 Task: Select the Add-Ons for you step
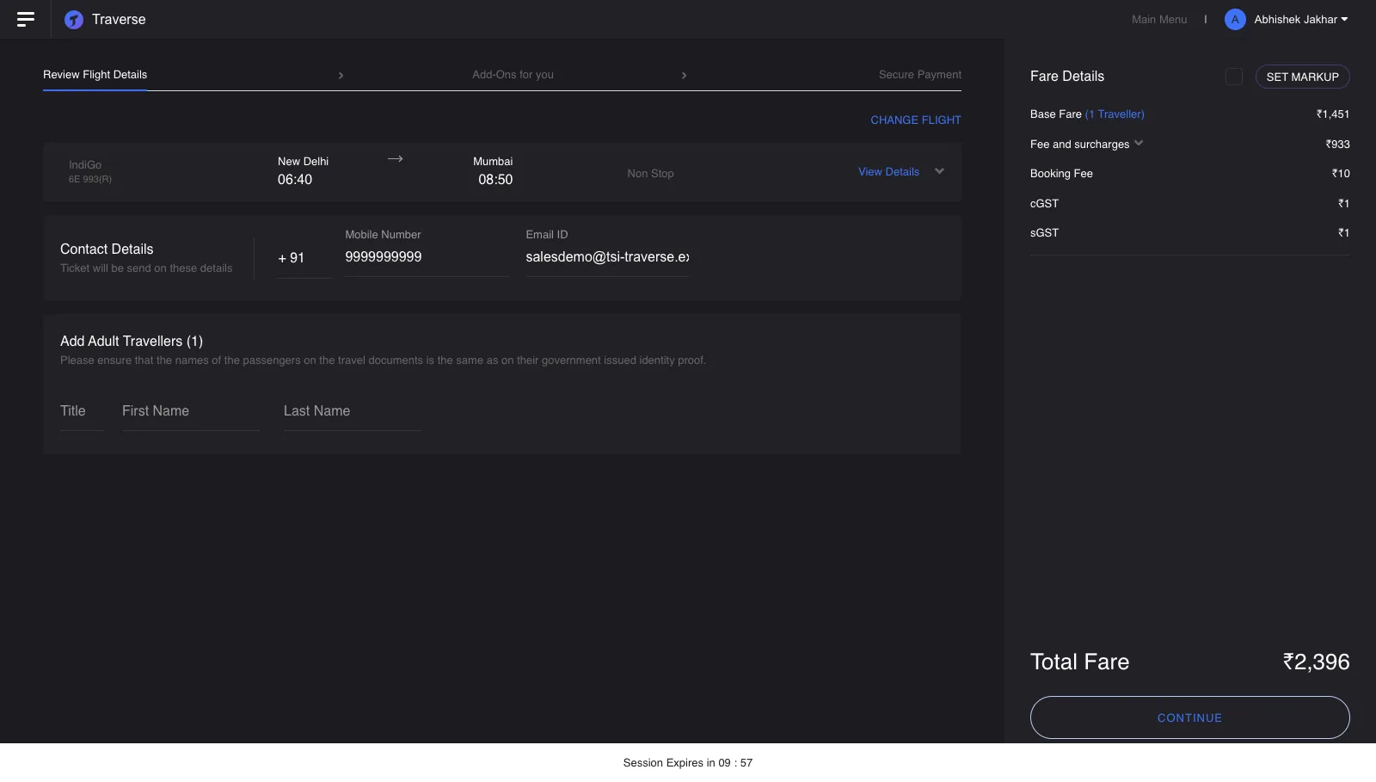point(513,75)
